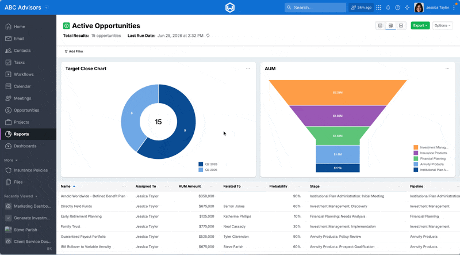This screenshot has width=460, height=255.
Task: Collapse the left sidebar
Action: 49,249
